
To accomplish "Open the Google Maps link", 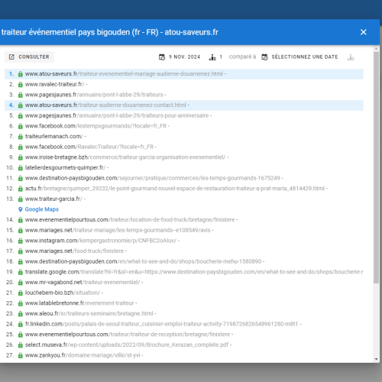I will tap(42, 209).
